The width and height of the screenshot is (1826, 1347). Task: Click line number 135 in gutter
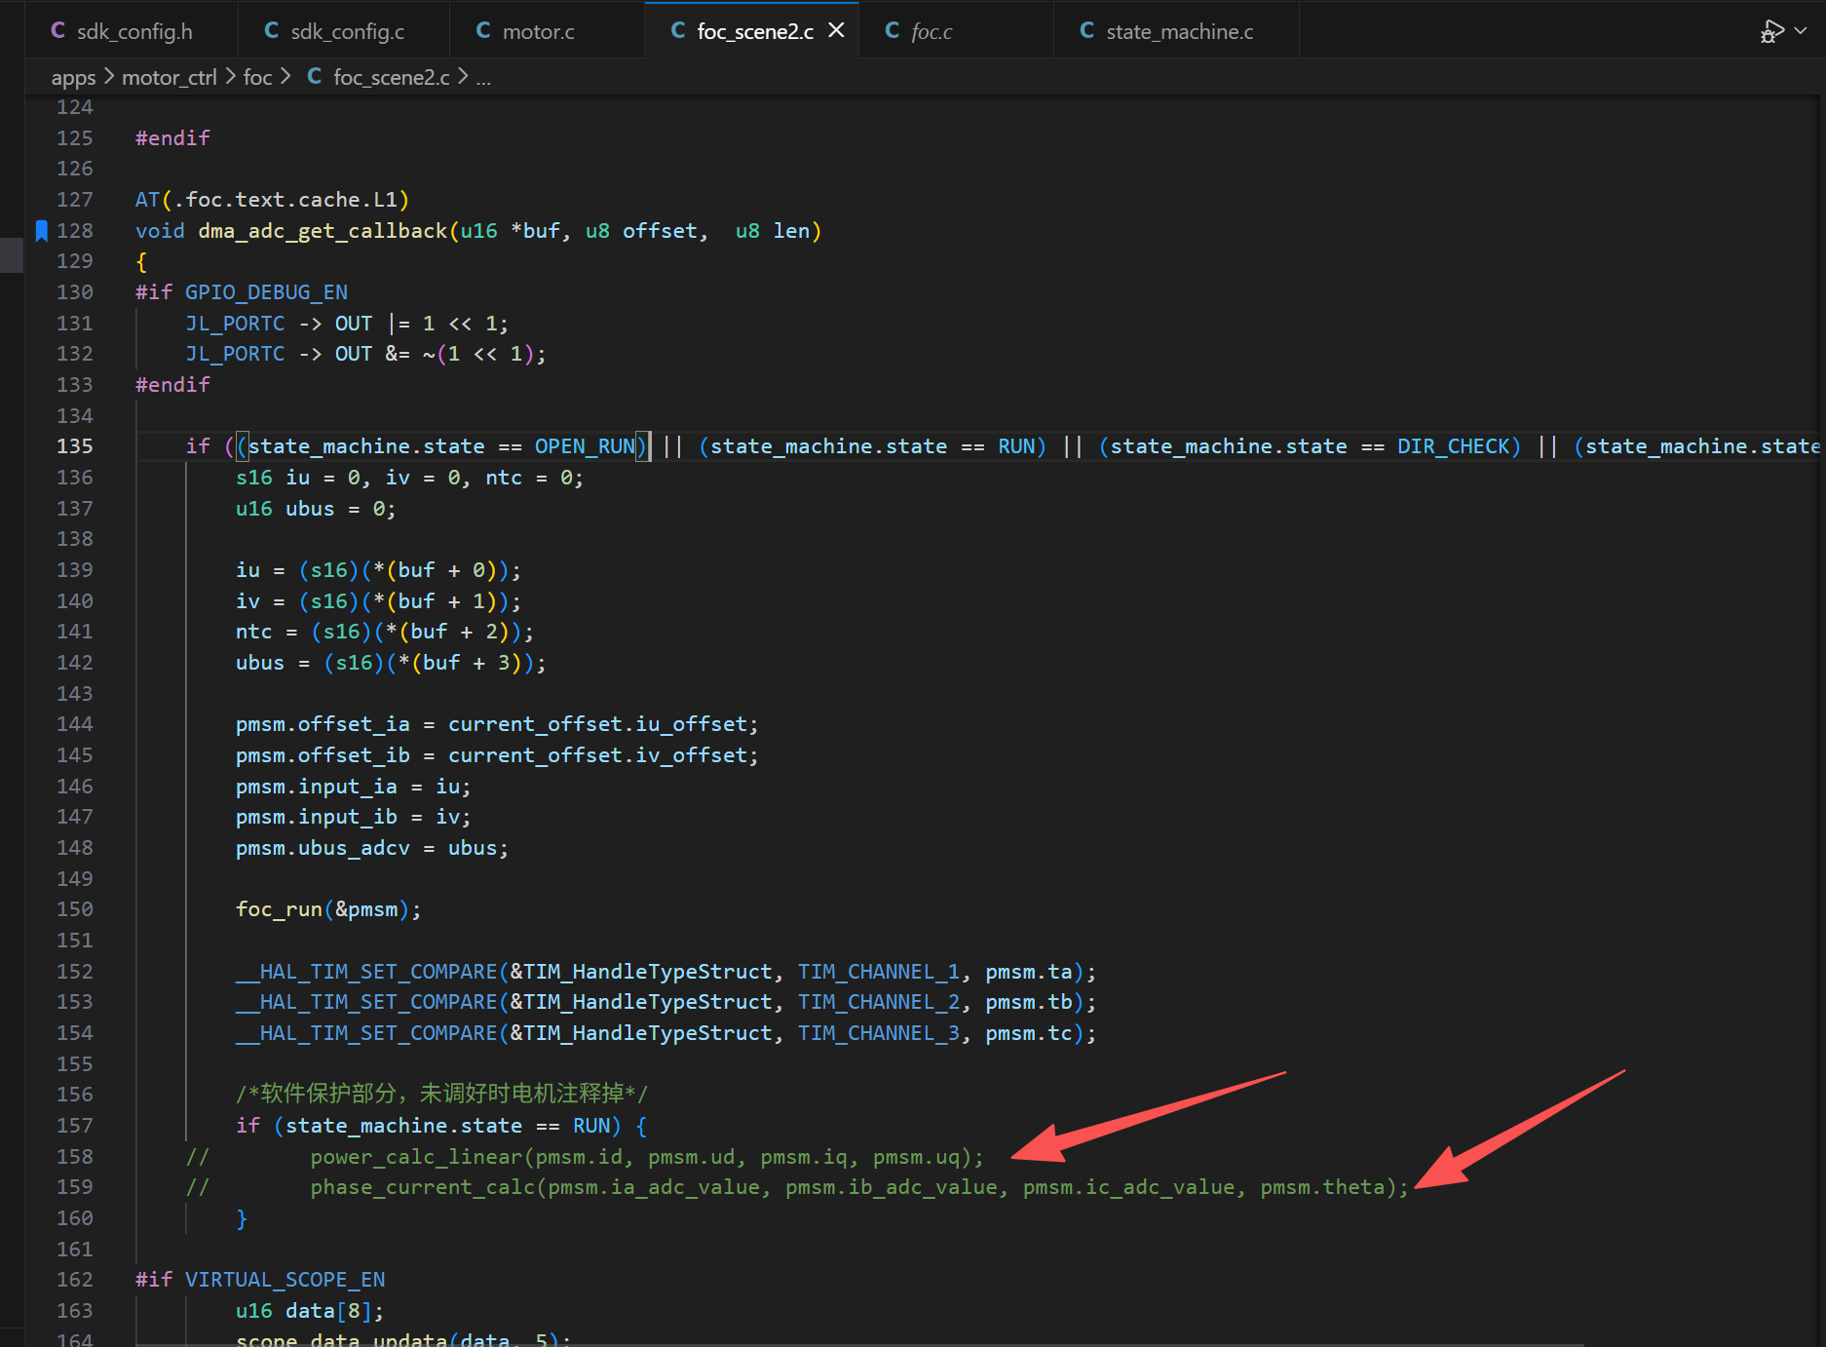tap(75, 446)
